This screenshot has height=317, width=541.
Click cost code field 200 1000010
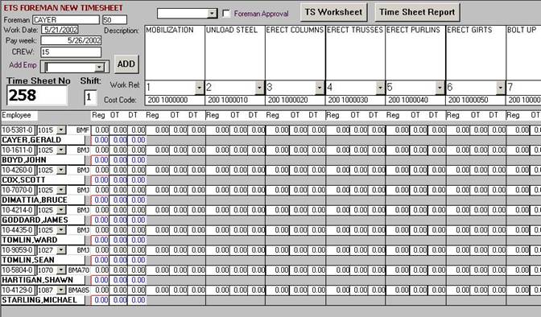click(x=235, y=100)
